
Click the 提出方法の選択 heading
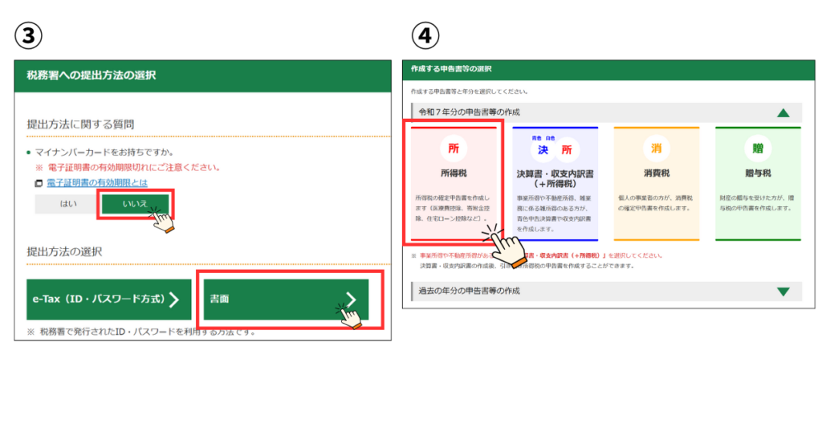[x=64, y=251]
